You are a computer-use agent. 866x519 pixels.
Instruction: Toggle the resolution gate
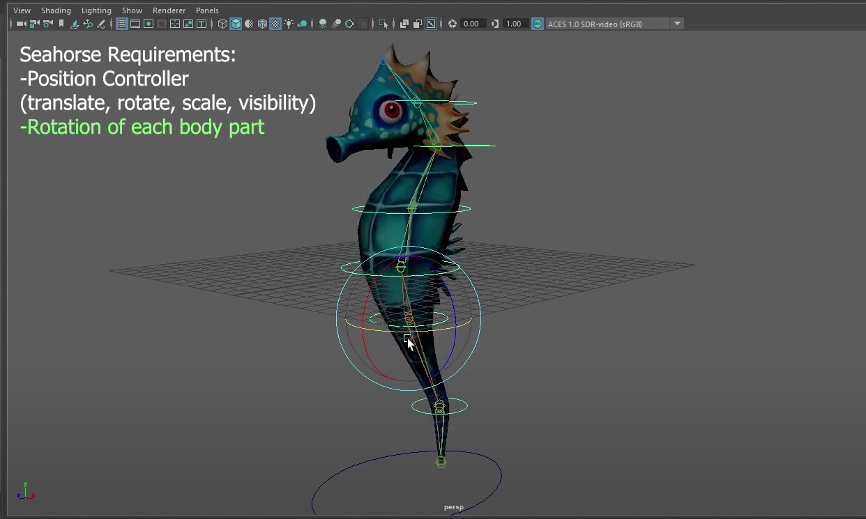[147, 23]
